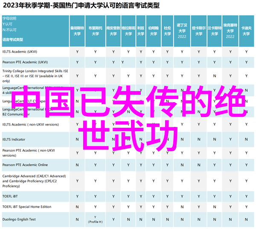Select the 格拉斯哥大学 column header

coord(128,31)
